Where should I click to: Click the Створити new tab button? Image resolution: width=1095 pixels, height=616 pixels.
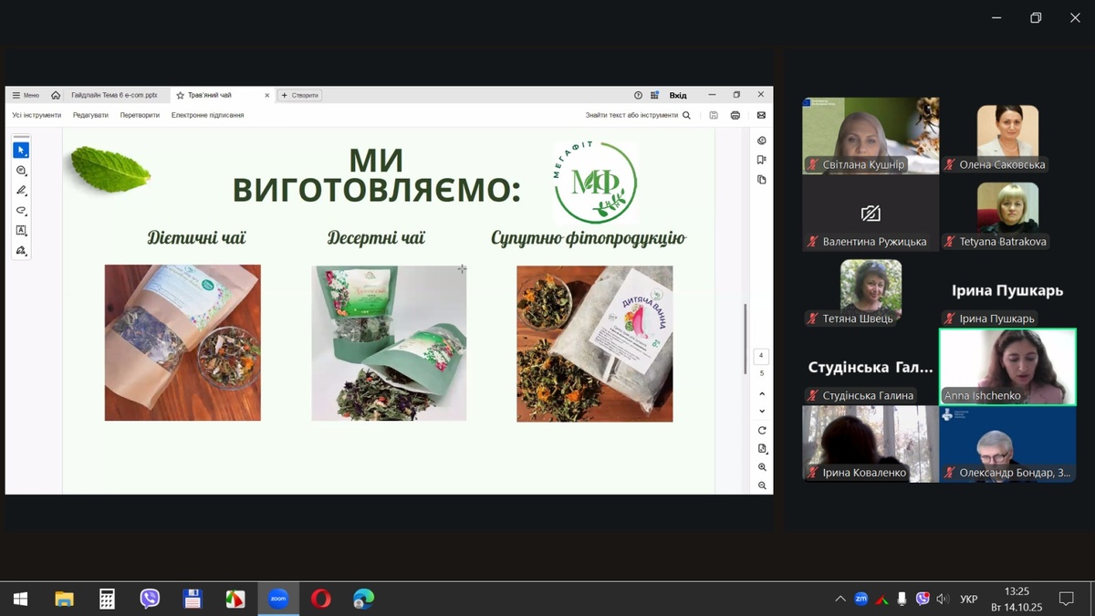pyautogui.click(x=300, y=95)
